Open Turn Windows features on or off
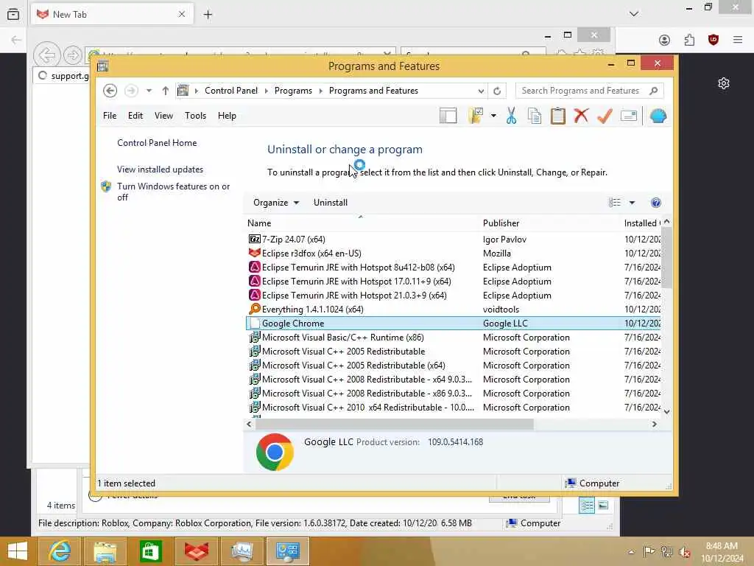Image resolution: width=754 pixels, height=566 pixels. pos(173,192)
